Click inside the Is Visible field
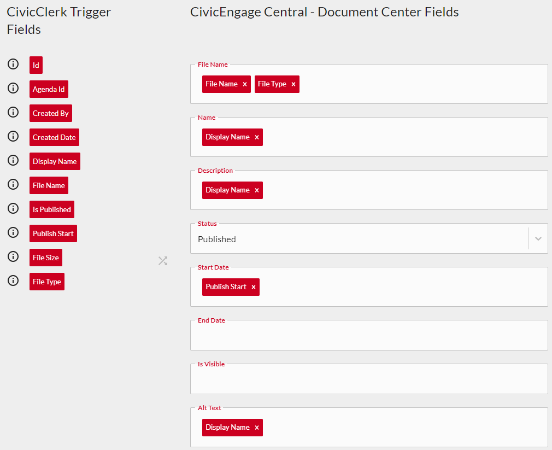 (x=369, y=379)
